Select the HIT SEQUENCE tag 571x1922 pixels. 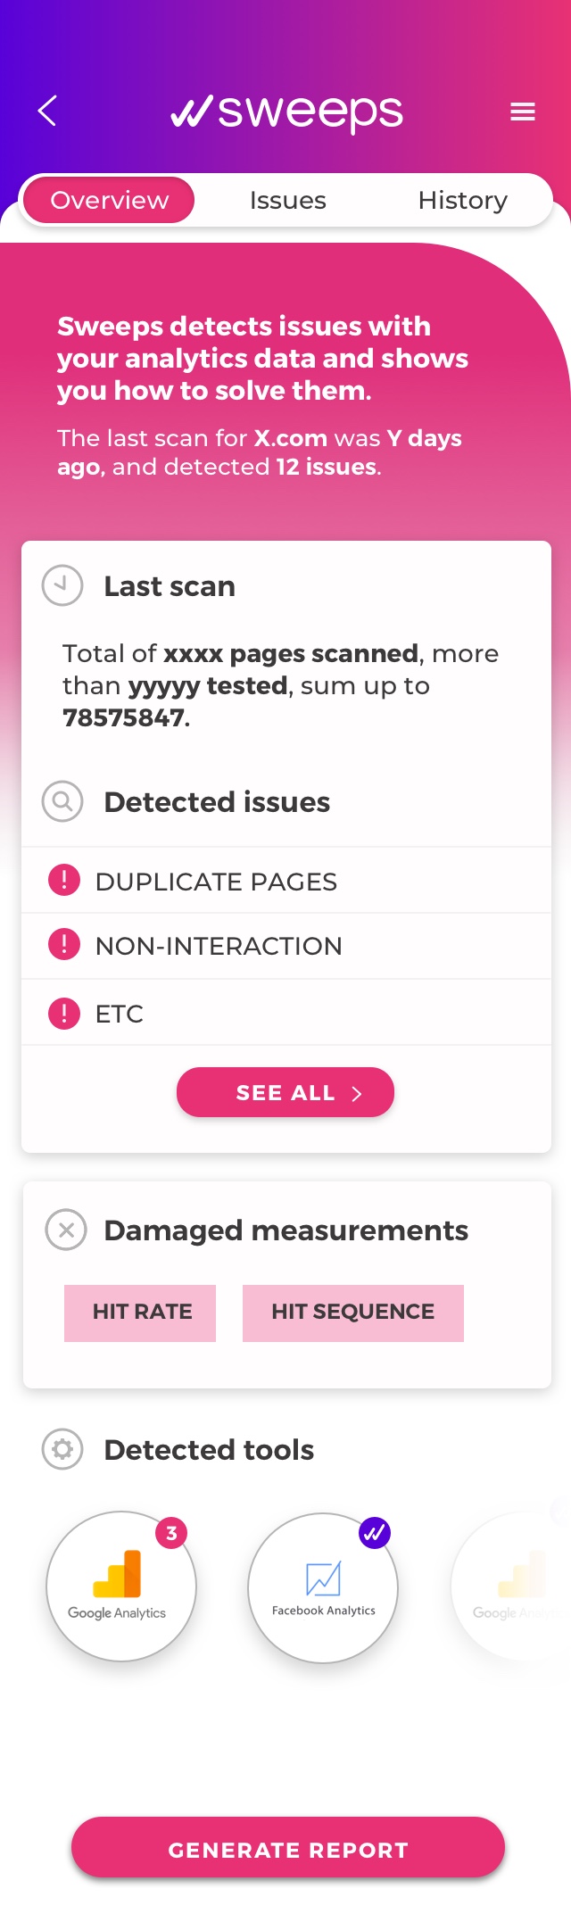pos(353,1313)
